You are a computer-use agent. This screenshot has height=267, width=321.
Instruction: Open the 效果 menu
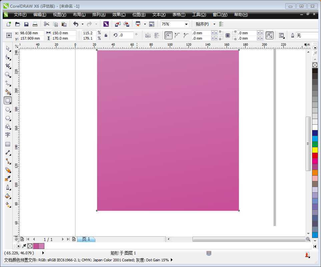(x=119, y=14)
